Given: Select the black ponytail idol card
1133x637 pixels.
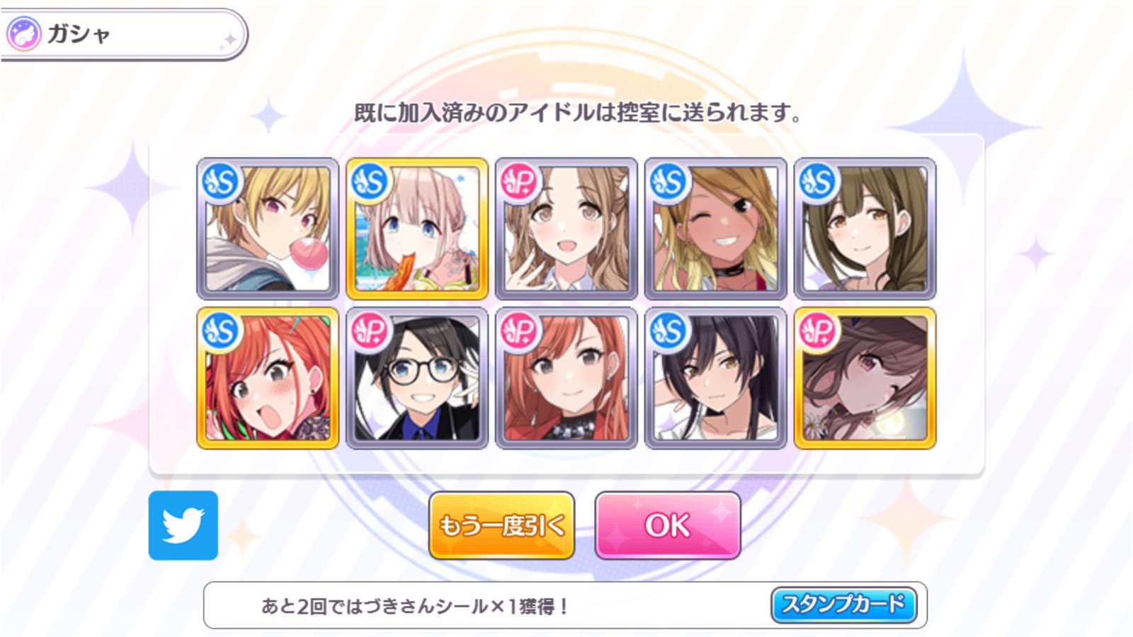Looking at the screenshot, I should coord(716,378).
